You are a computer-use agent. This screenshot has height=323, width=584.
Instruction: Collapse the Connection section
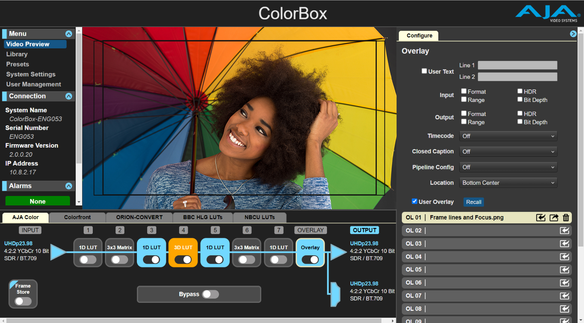tap(68, 96)
